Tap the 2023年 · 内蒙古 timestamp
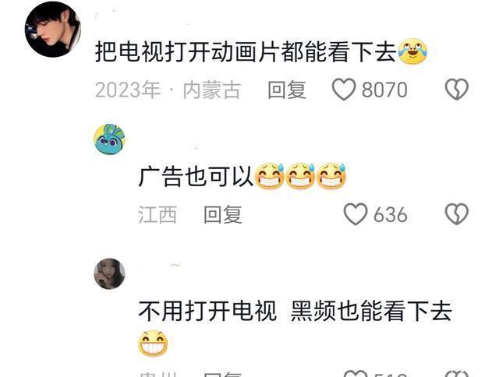Image resolution: width=499 pixels, height=377 pixels. (168, 90)
